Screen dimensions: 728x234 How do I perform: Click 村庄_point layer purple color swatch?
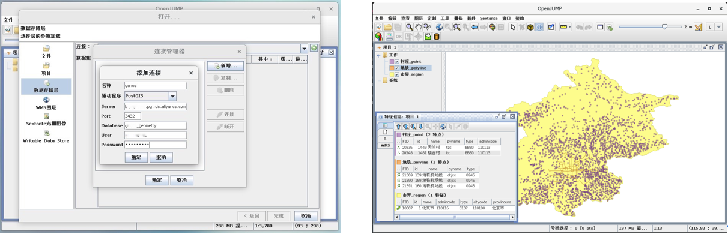(392, 61)
